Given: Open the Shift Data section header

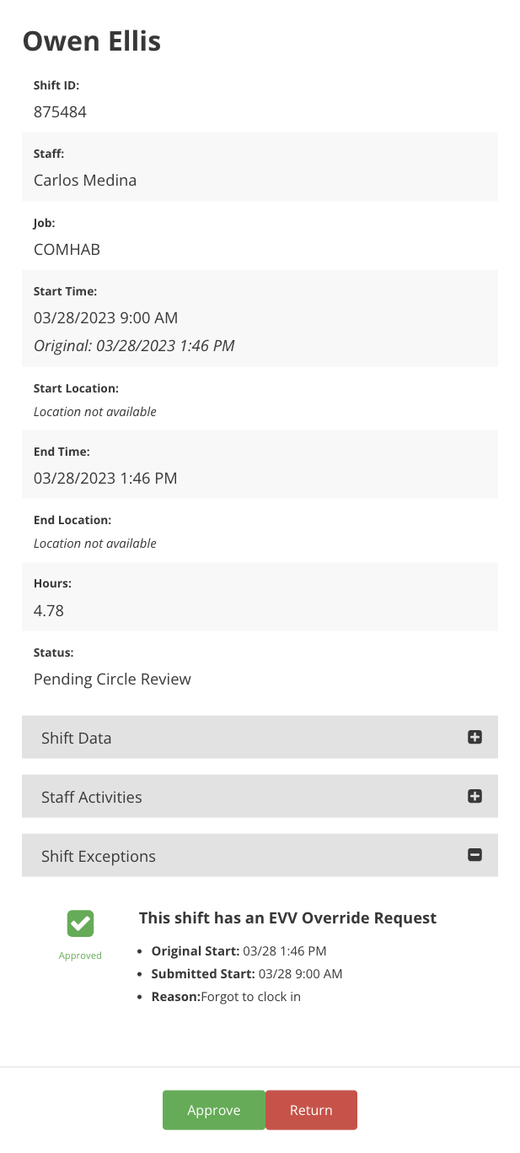Looking at the screenshot, I should pyautogui.click(x=253, y=737).
